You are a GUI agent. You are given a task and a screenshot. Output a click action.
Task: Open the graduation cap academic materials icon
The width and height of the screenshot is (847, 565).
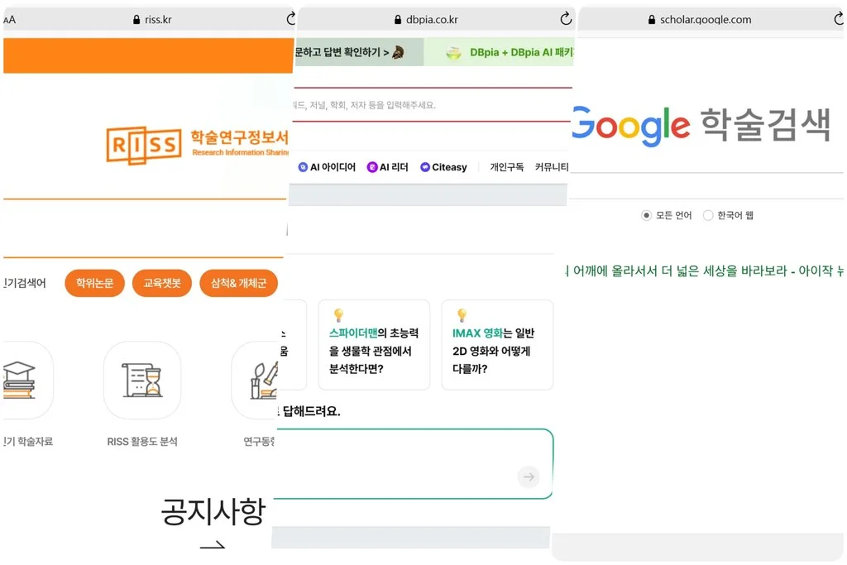(x=20, y=381)
